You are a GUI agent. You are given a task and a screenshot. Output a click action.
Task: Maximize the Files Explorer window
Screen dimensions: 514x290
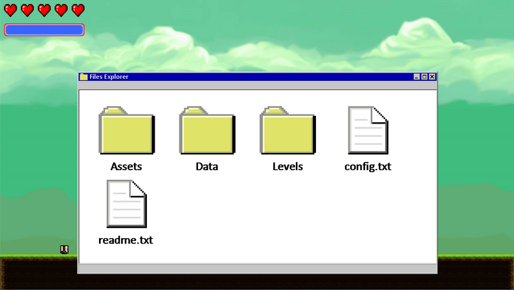tap(425, 76)
